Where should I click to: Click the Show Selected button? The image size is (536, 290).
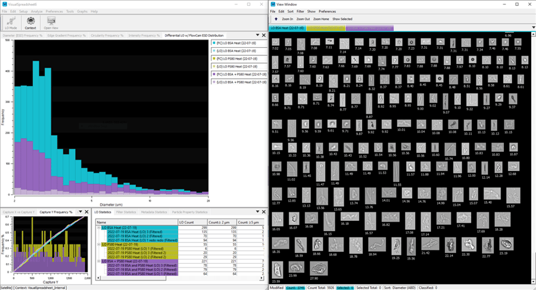pyautogui.click(x=342, y=19)
